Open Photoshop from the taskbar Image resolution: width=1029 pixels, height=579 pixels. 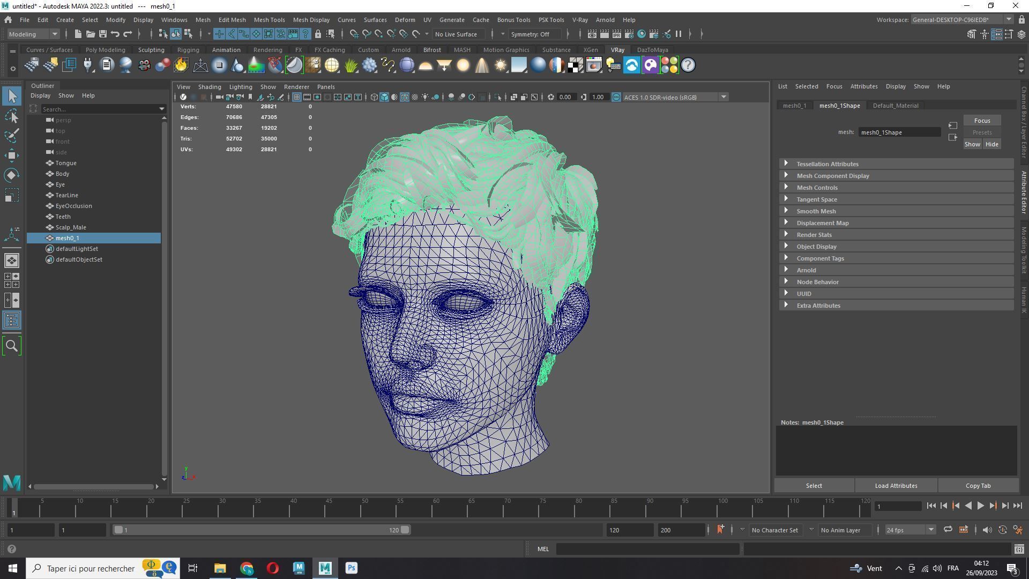pyautogui.click(x=352, y=568)
